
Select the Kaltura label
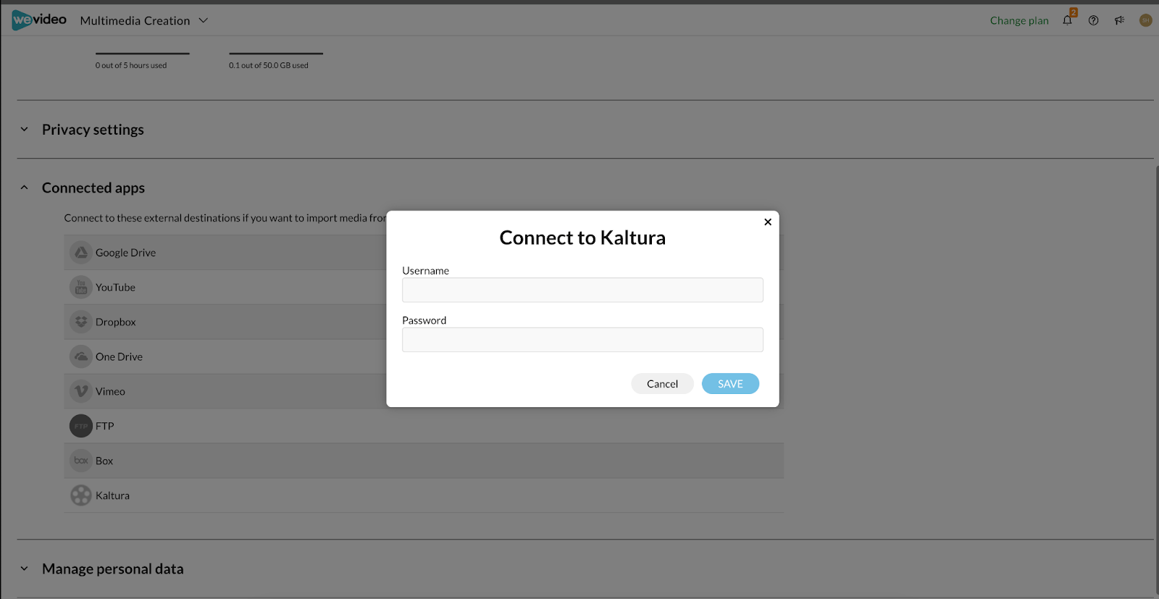pos(112,496)
